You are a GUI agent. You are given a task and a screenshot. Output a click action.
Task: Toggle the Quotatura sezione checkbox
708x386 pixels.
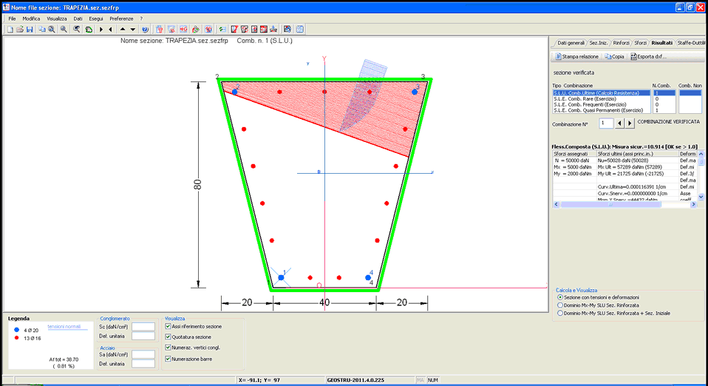click(168, 337)
